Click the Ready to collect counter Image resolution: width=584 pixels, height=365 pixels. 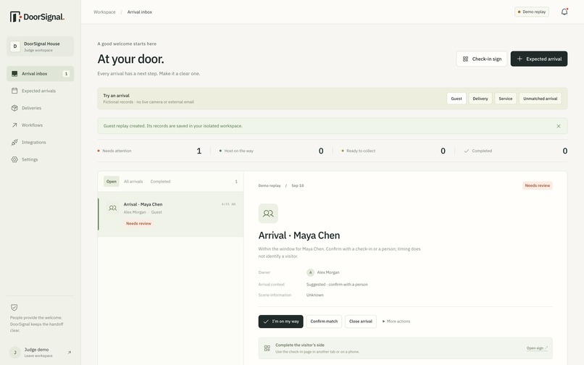pos(393,151)
